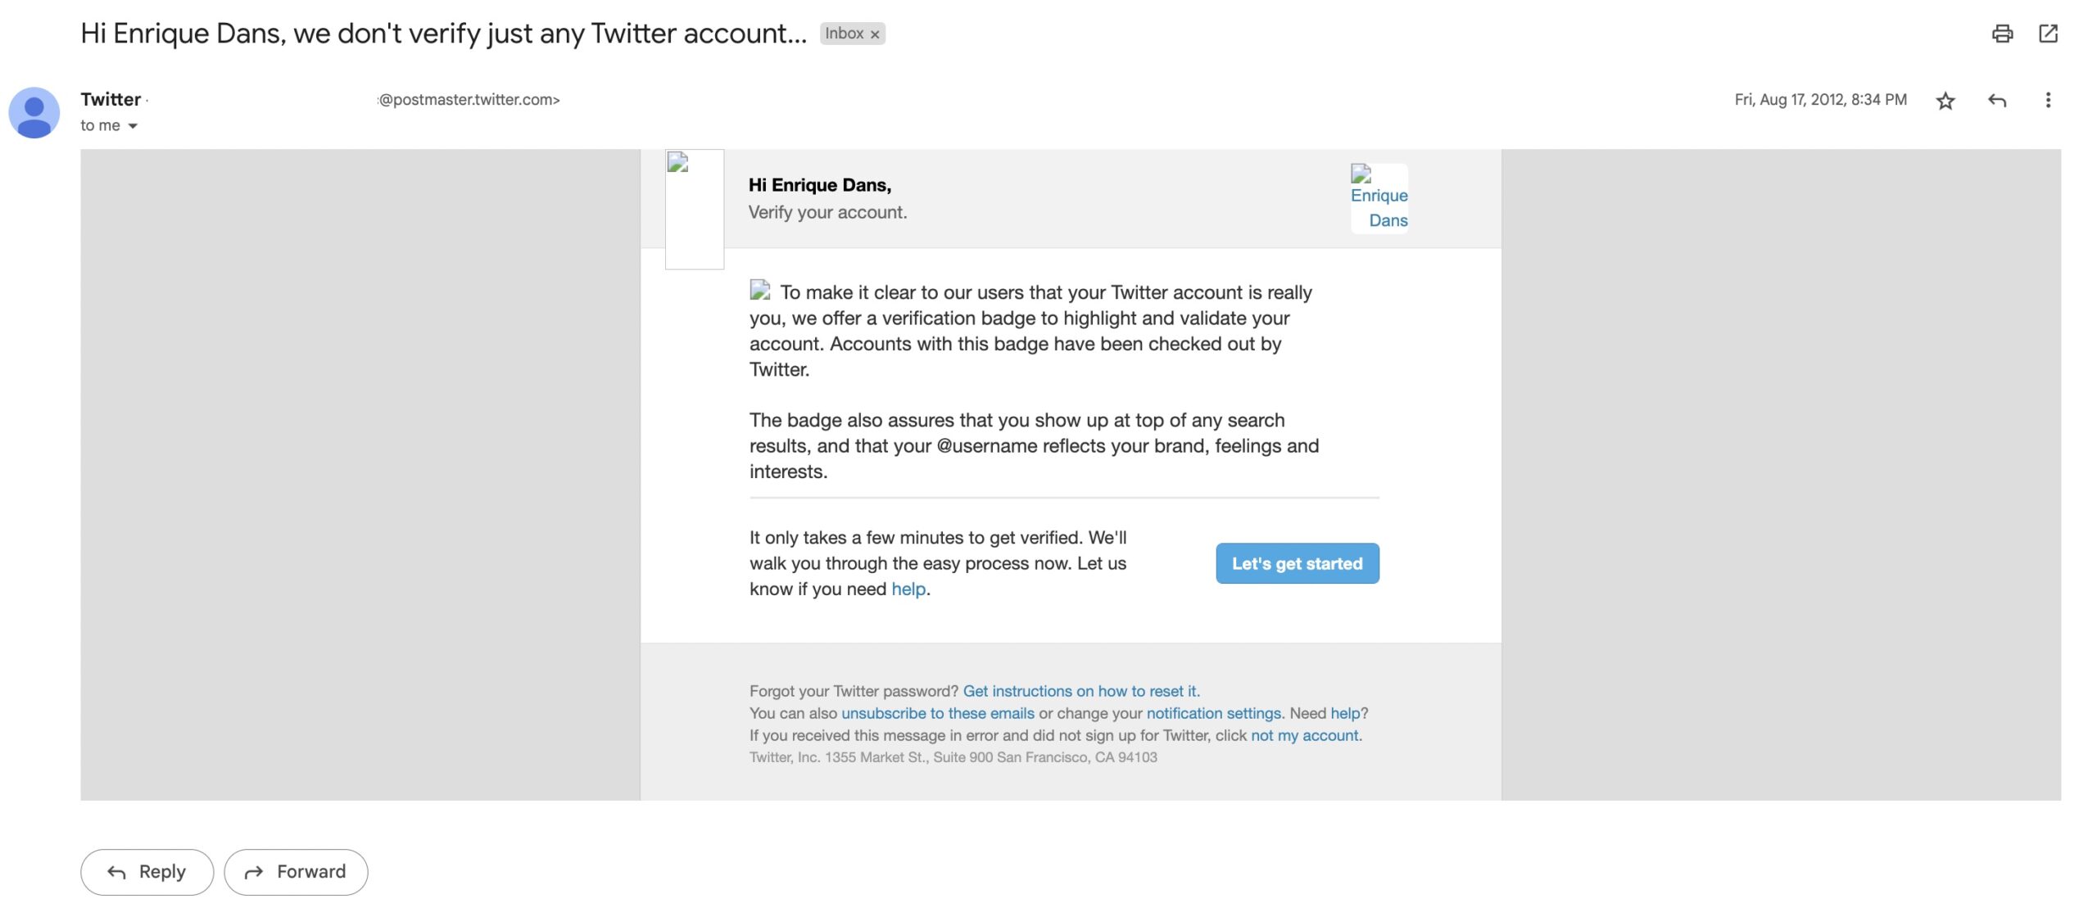Open the help link after 'if you need'

point(908,589)
